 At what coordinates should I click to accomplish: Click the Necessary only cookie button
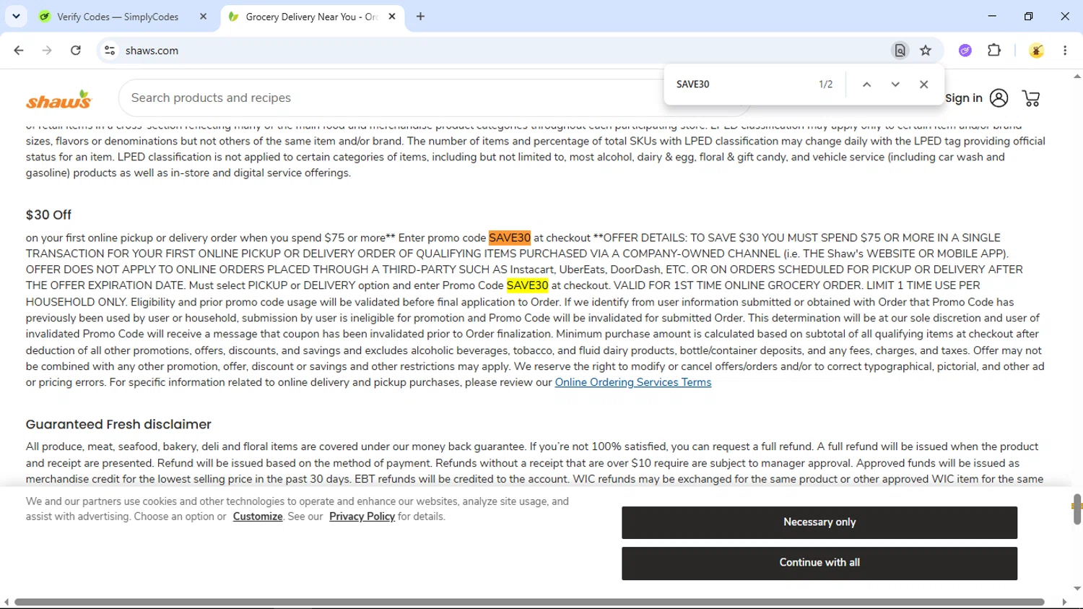tap(819, 522)
